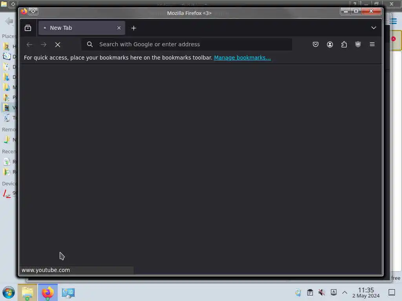
Task: Open Firefox View in the tab bar
Action: (x=28, y=28)
